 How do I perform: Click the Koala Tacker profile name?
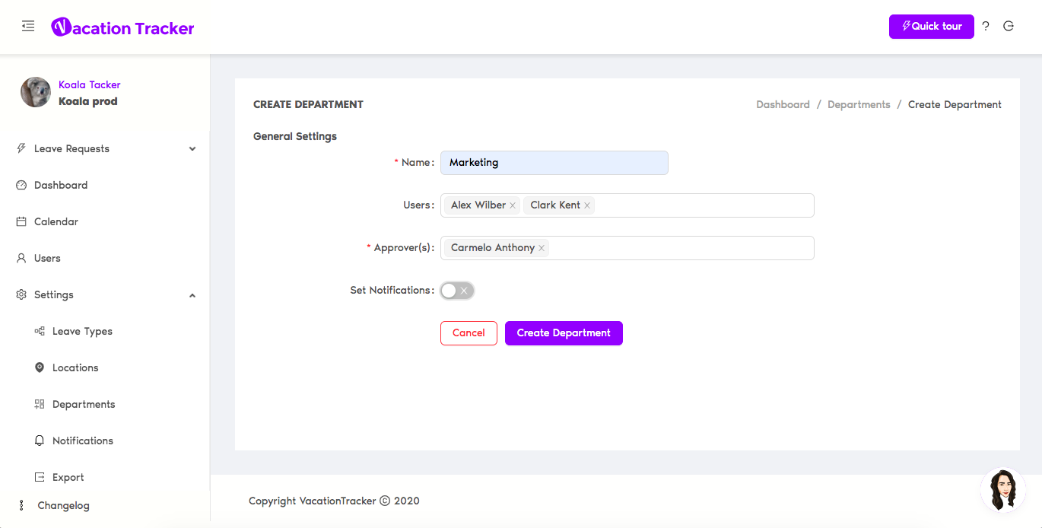[90, 84]
